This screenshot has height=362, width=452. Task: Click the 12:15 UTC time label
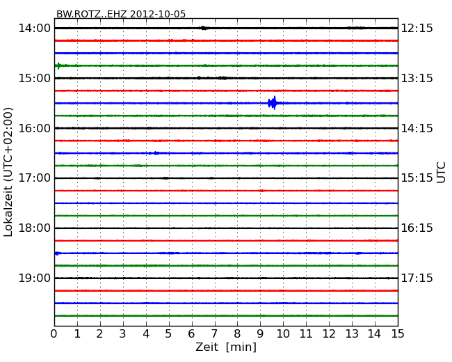point(417,29)
